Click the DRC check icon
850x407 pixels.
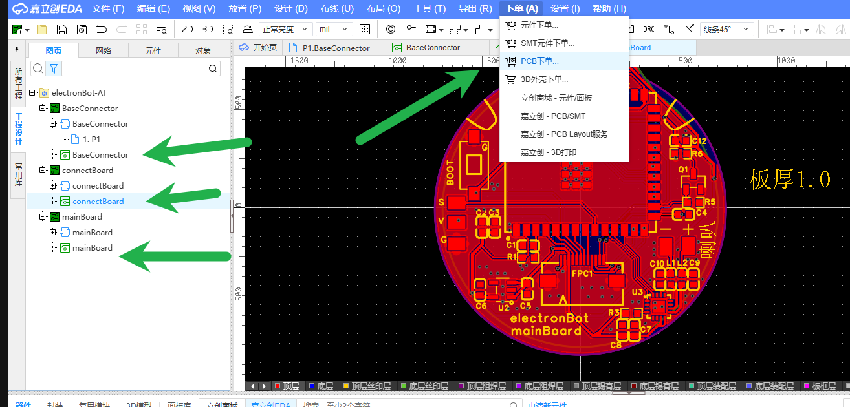click(649, 29)
